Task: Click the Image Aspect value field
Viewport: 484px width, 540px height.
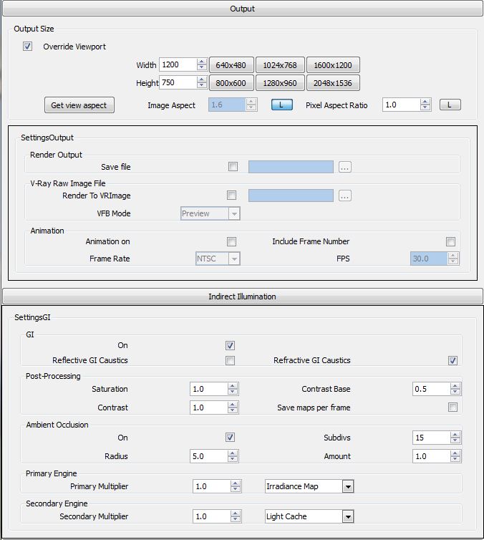Action: [x=227, y=105]
